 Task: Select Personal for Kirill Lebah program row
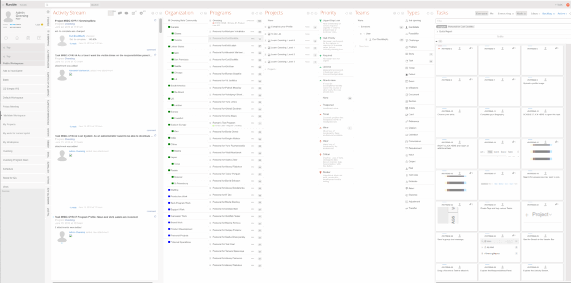[x=235, y=46]
